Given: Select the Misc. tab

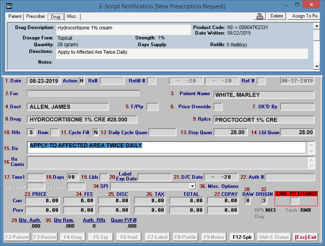Looking at the screenshot, I should pyautogui.click(x=72, y=16).
